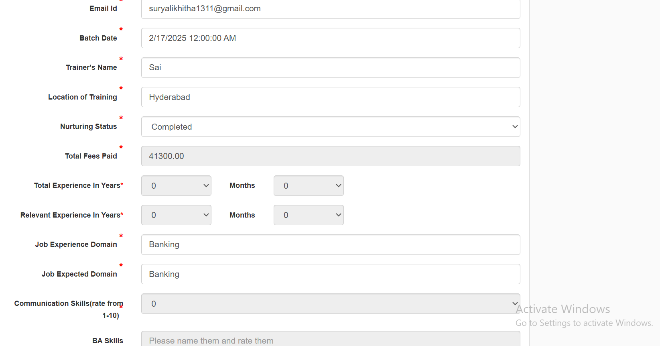
Task: Click the Location of Training label
Action: [x=82, y=97]
